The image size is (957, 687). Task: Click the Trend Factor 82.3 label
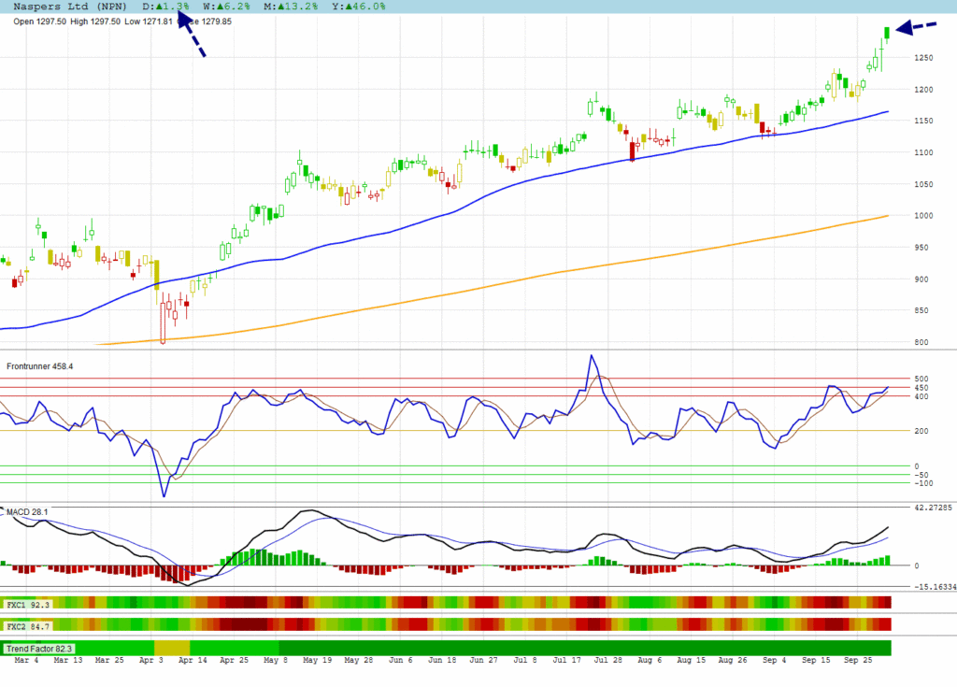[x=39, y=648]
